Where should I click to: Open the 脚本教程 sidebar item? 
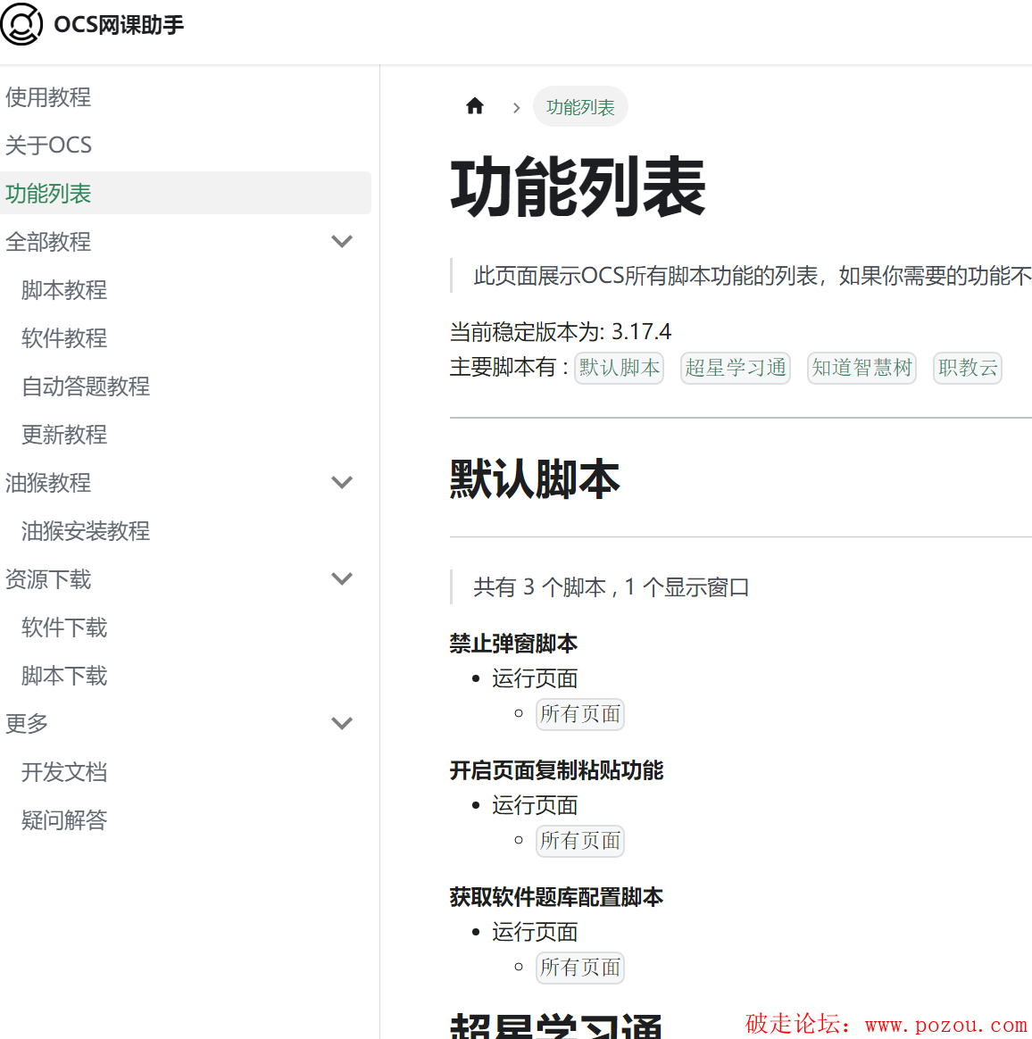coord(64,289)
